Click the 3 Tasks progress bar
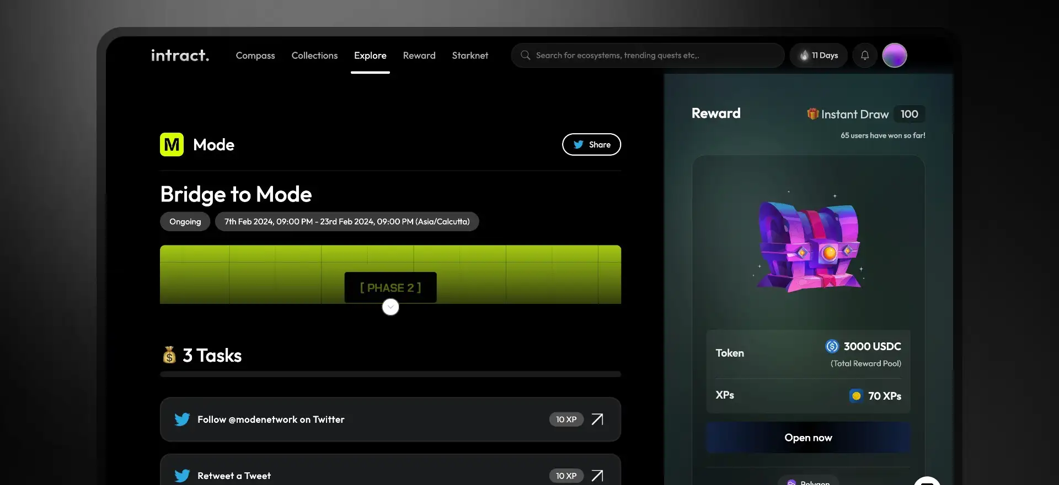The image size is (1059, 485). pos(391,374)
